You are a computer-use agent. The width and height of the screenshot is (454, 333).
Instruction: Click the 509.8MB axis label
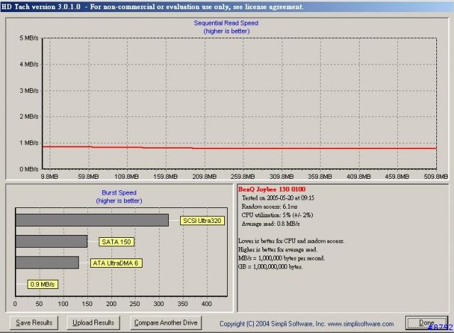click(x=436, y=176)
